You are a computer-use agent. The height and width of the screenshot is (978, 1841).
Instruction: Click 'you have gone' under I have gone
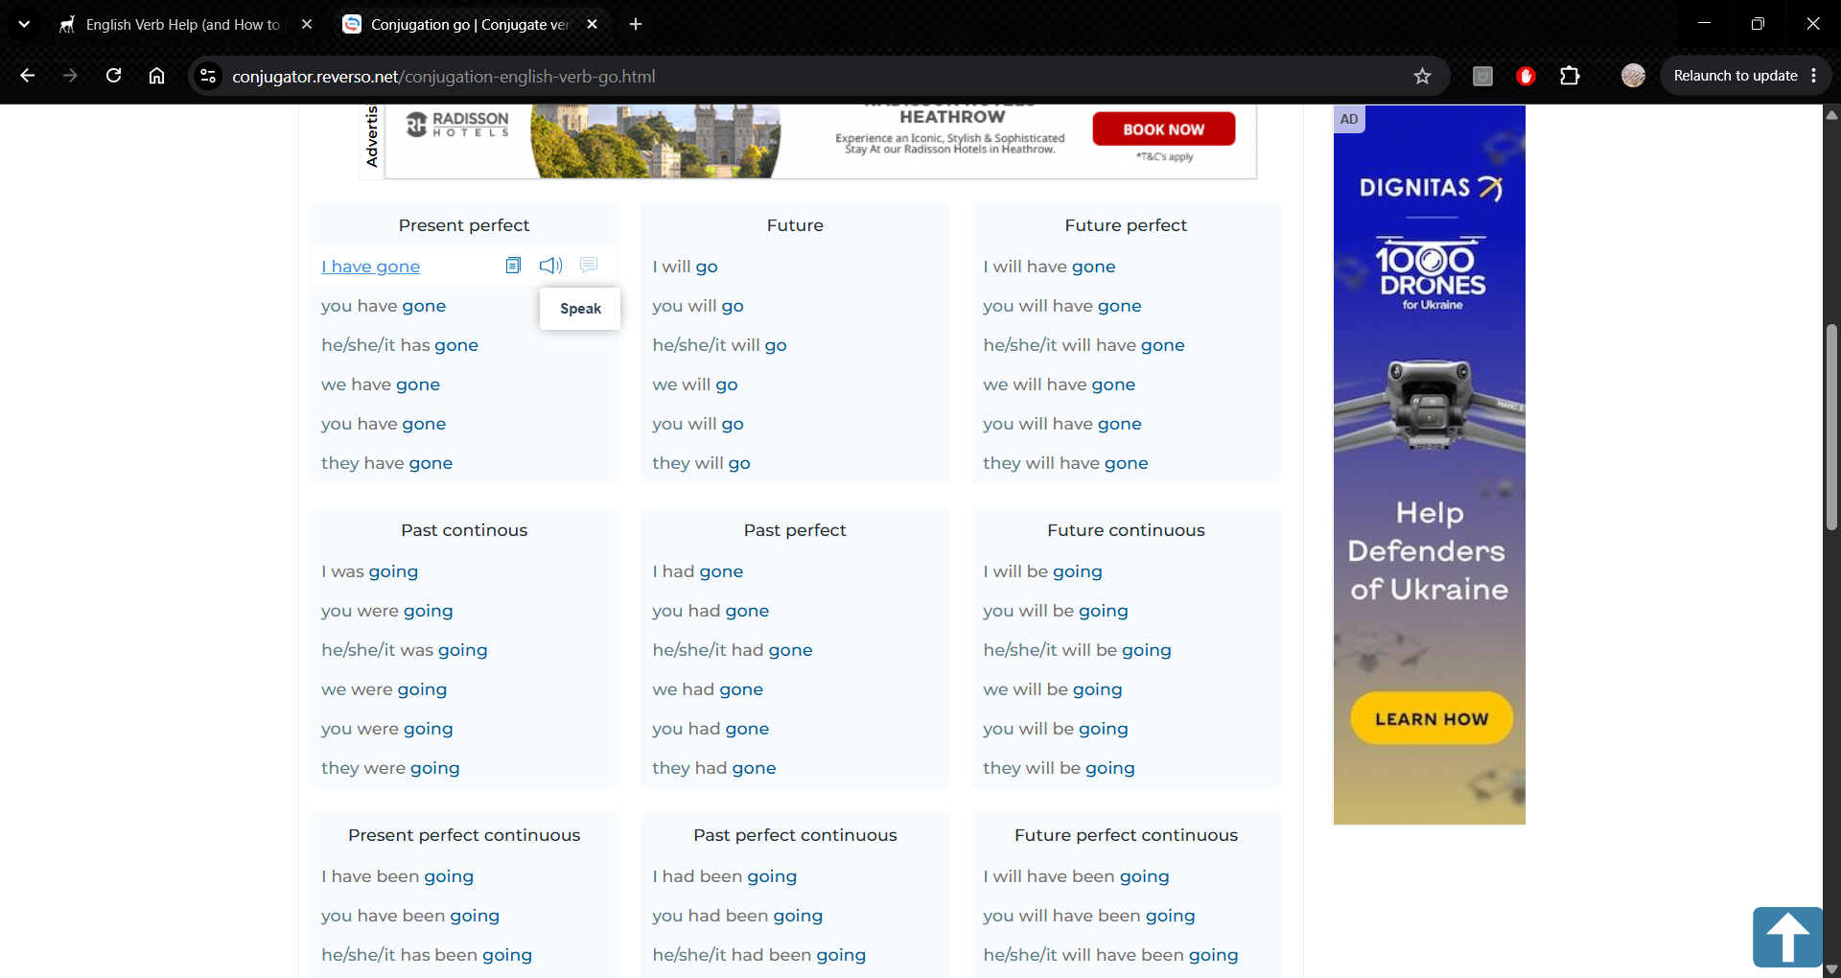click(x=384, y=306)
